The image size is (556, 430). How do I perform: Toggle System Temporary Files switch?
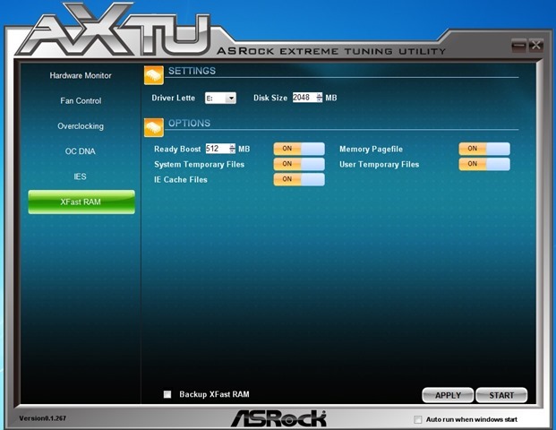pos(299,164)
